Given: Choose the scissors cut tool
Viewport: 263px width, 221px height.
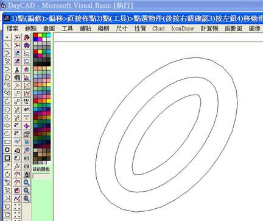Looking at the screenshot, I should [17, 70].
